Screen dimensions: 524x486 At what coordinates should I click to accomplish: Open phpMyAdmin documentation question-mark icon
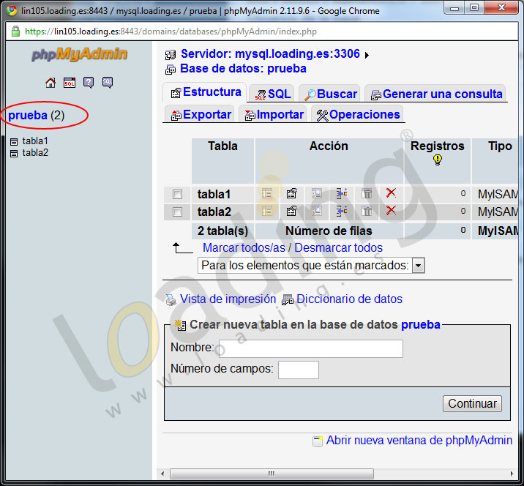(89, 82)
